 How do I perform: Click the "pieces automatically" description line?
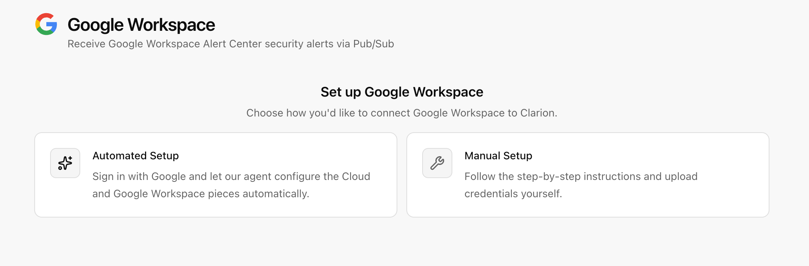[201, 193]
